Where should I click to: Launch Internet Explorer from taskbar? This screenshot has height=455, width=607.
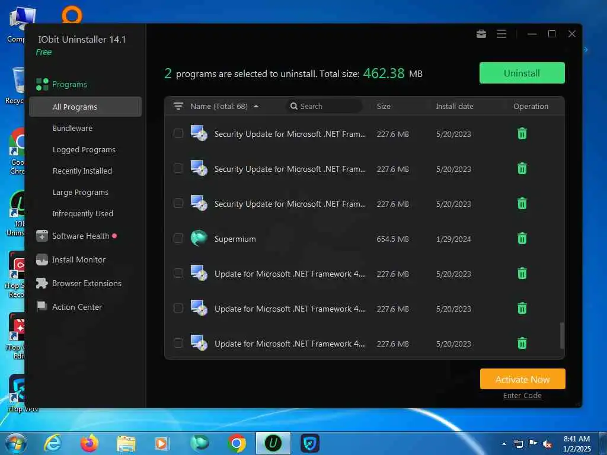tap(52, 443)
